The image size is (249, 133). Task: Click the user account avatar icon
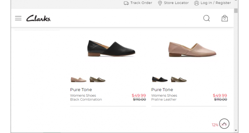pos(197,3)
